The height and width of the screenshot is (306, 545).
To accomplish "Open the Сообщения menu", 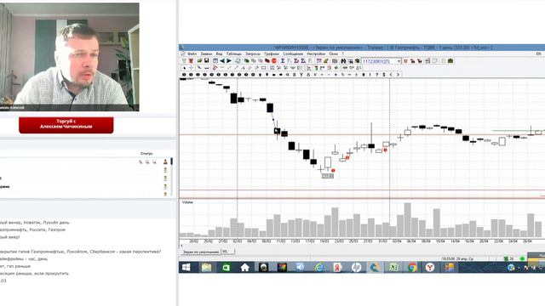I will click(x=293, y=54).
